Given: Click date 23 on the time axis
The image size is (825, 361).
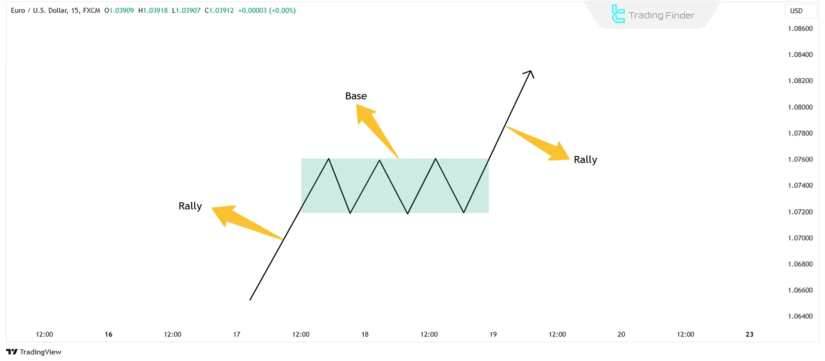Looking at the screenshot, I should [x=749, y=334].
